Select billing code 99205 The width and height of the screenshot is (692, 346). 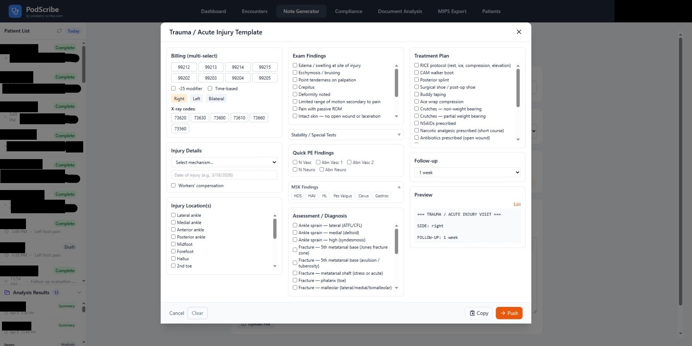pos(265,78)
